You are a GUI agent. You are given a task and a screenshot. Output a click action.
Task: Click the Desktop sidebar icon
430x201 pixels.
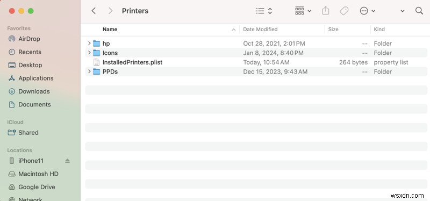[12, 65]
